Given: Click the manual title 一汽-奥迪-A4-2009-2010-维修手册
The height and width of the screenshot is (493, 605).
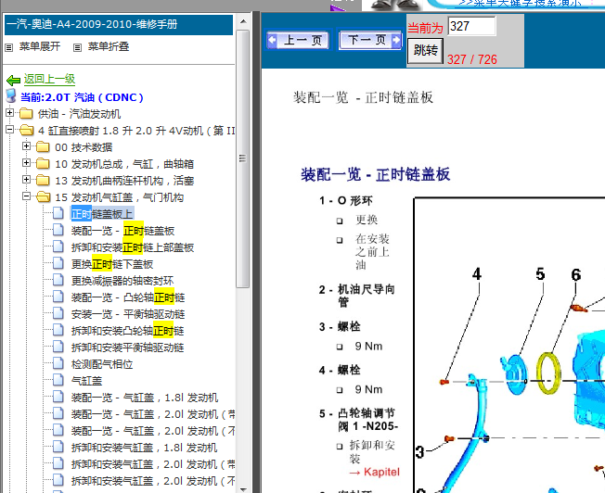Looking at the screenshot, I should coord(92,24).
